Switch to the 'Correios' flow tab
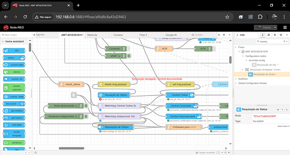Screen dimensions: 290x155 [x=124, y=35]
